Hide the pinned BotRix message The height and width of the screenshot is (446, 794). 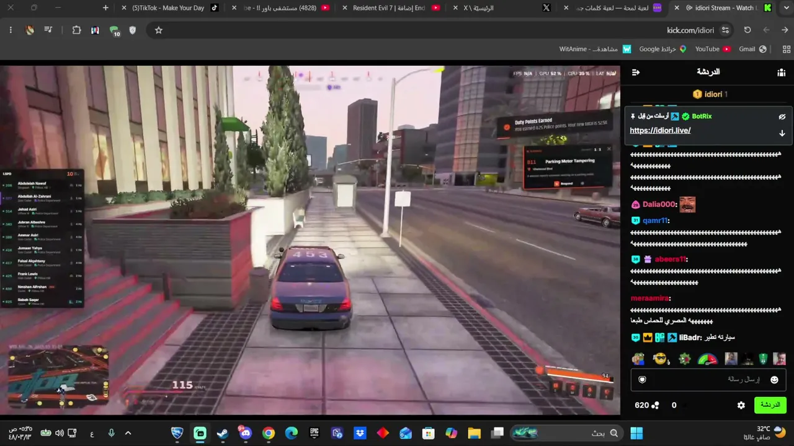tap(782, 116)
